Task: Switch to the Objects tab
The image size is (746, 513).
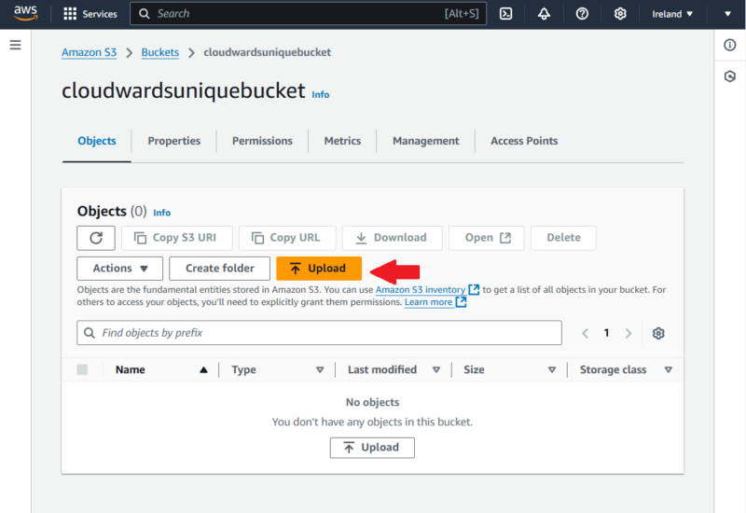Action: [x=97, y=141]
